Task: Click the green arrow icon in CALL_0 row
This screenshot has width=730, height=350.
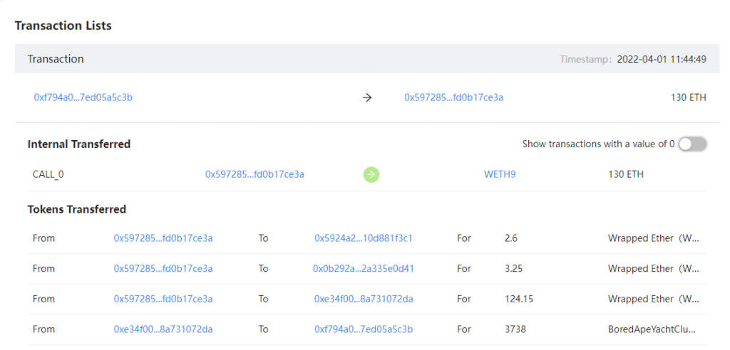Action: 371,175
